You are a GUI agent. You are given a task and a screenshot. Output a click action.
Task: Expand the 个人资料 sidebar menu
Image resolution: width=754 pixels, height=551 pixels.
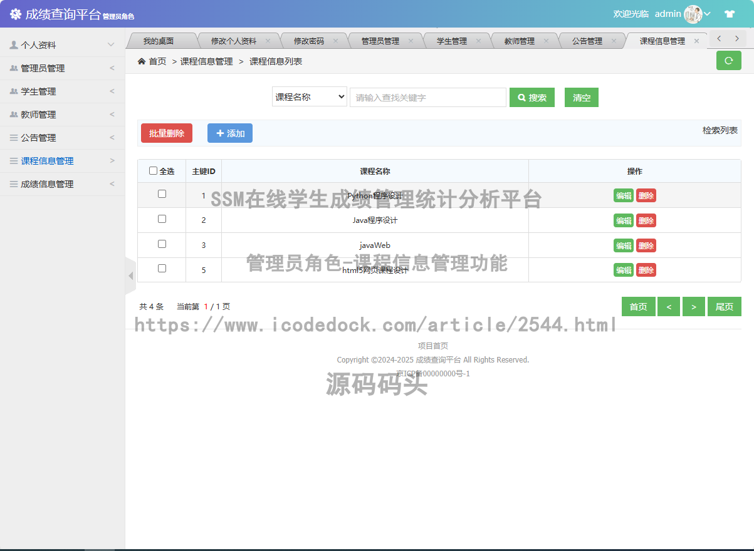[x=63, y=45]
